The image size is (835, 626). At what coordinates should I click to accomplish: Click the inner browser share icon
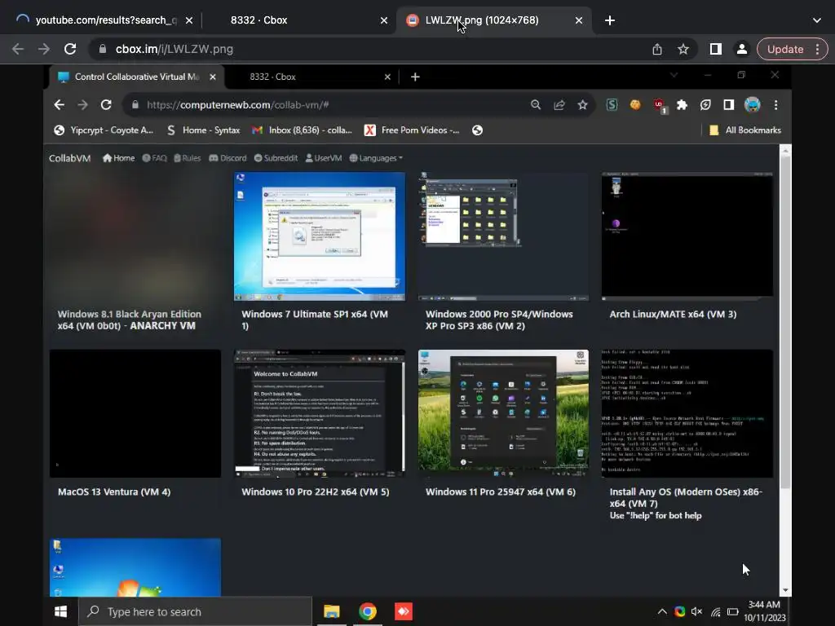coord(559,105)
